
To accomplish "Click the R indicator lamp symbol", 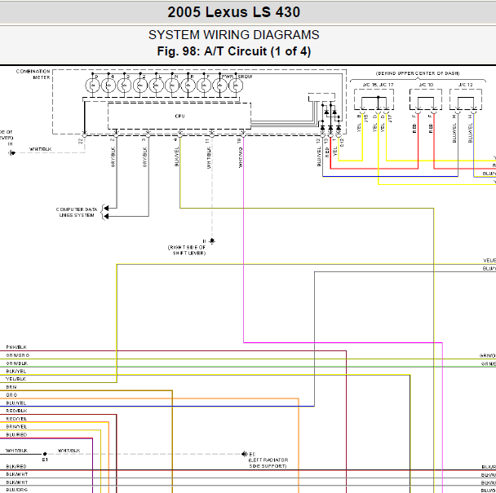I will (188, 86).
